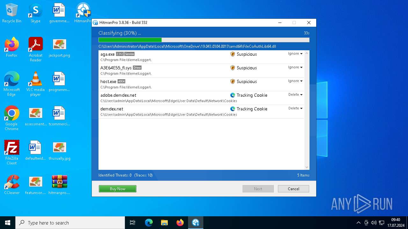Screen dimensions: 408x229
Task: Click the classifying progress bar
Action: [x=204, y=40]
